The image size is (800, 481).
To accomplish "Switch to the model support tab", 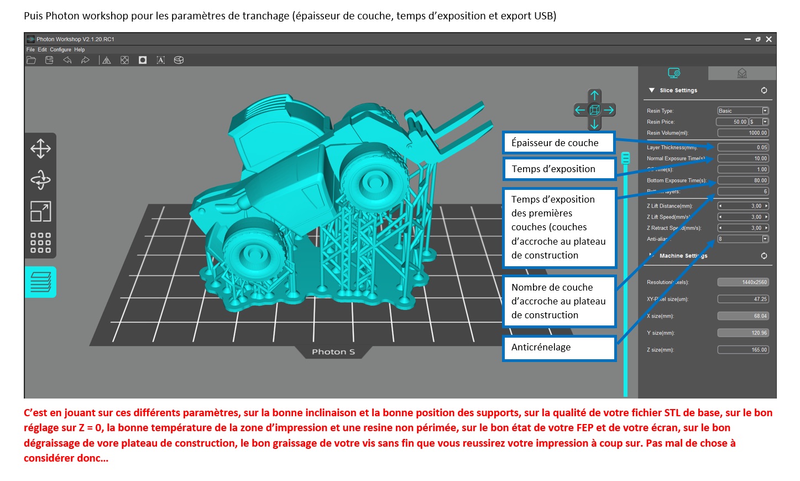I will pos(742,73).
